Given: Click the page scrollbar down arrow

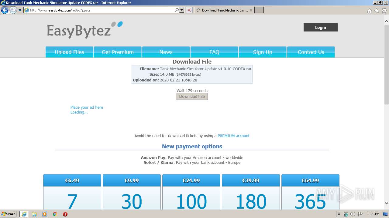Looking at the screenshot, I should 387,203.
